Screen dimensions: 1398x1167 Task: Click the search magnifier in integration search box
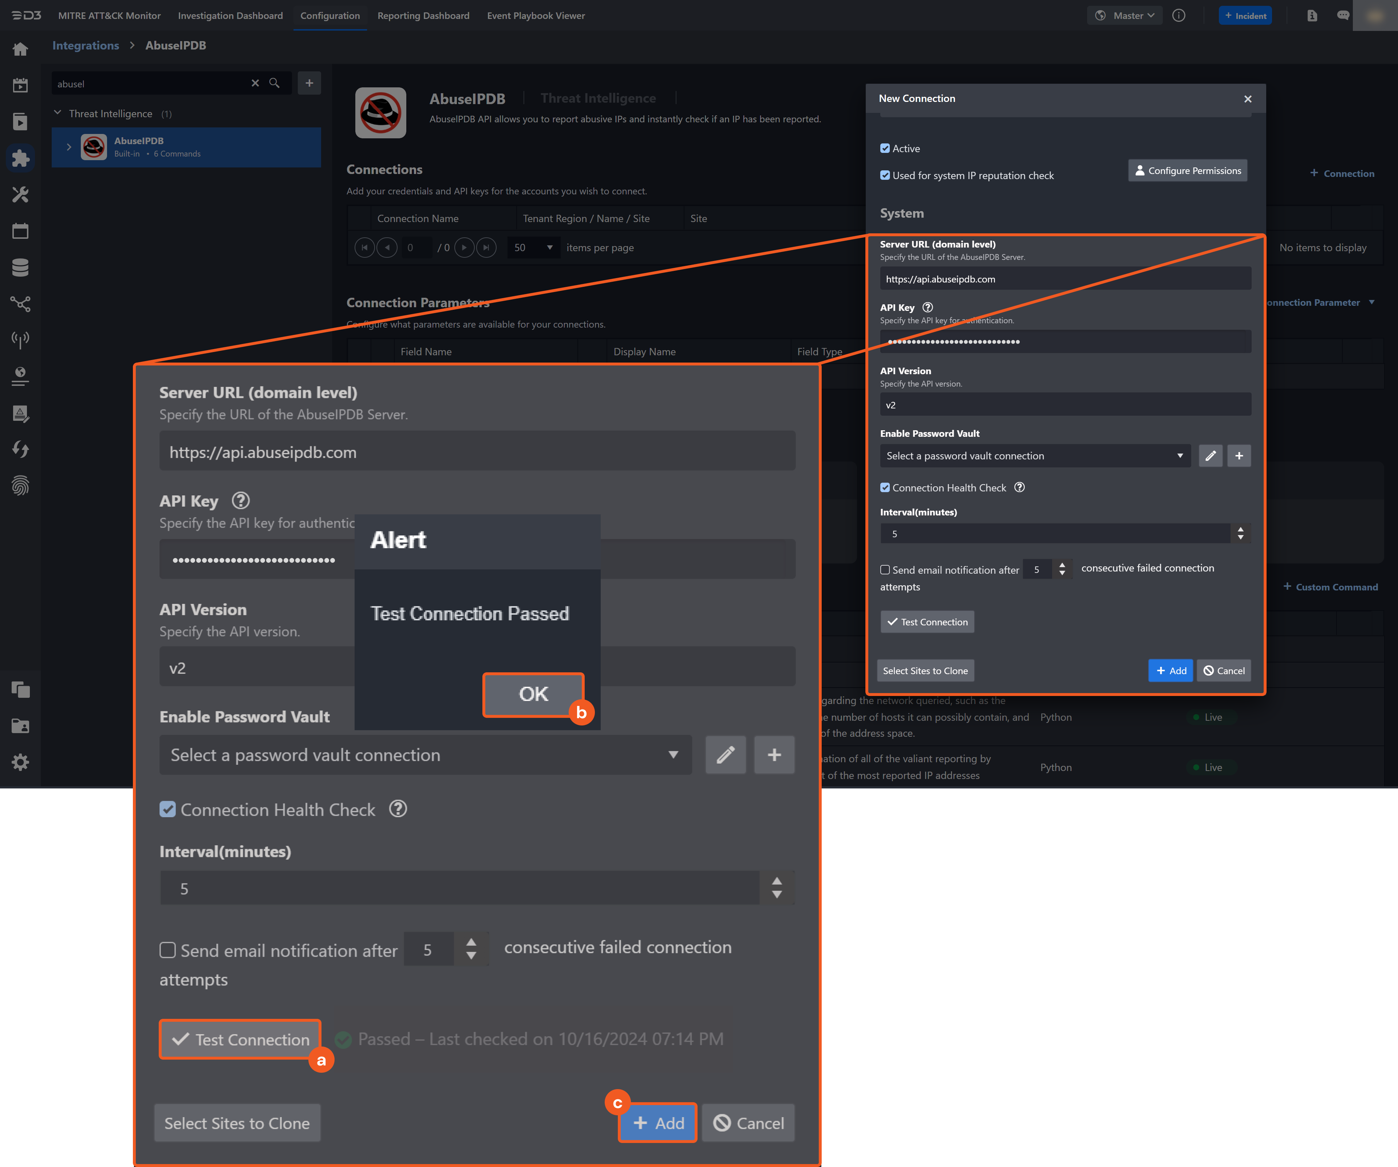tap(274, 83)
